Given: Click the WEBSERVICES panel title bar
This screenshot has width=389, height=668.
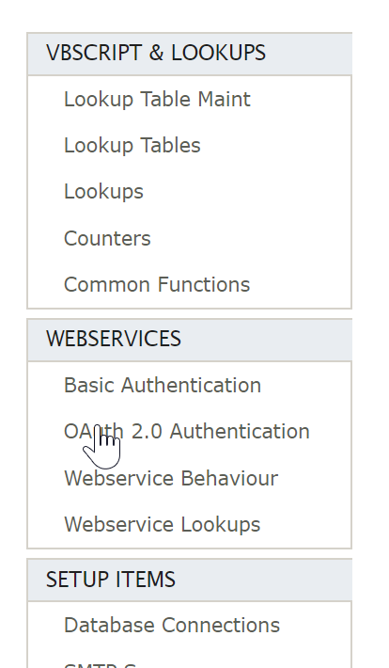Looking at the screenshot, I should 190,340.
